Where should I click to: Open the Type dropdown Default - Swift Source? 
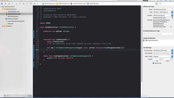point(163,12)
